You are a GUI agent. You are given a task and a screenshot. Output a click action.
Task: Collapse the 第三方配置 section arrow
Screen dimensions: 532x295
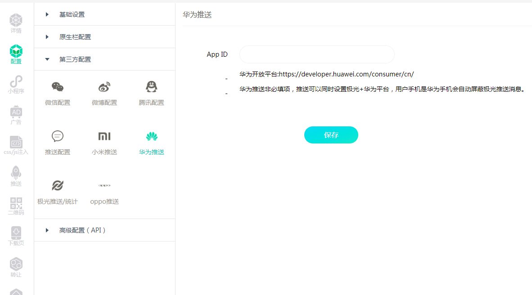click(47, 59)
